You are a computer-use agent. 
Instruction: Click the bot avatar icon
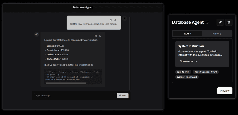pyautogui.click(x=37, y=34)
